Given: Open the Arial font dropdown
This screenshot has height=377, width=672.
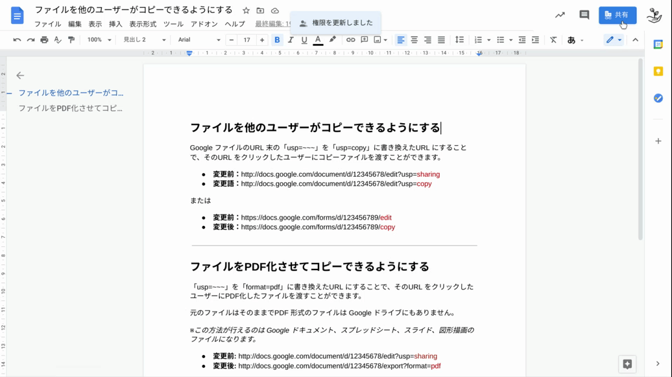Looking at the screenshot, I should pos(199,40).
